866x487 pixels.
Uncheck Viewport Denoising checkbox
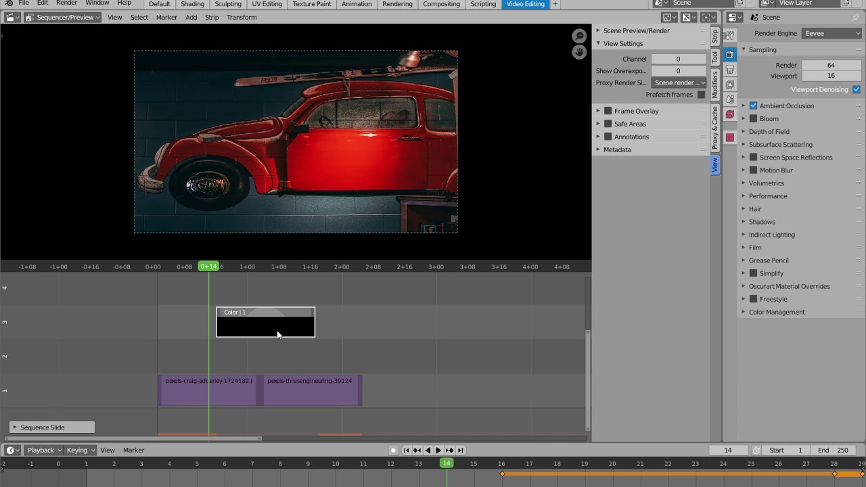pyautogui.click(x=857, y=89)
